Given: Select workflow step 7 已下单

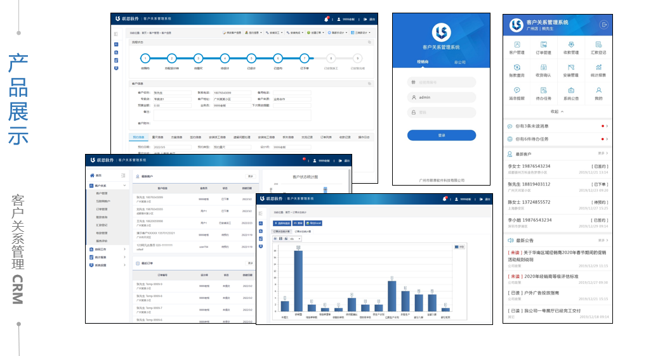Looking at the screenshot, I should 304,58.
